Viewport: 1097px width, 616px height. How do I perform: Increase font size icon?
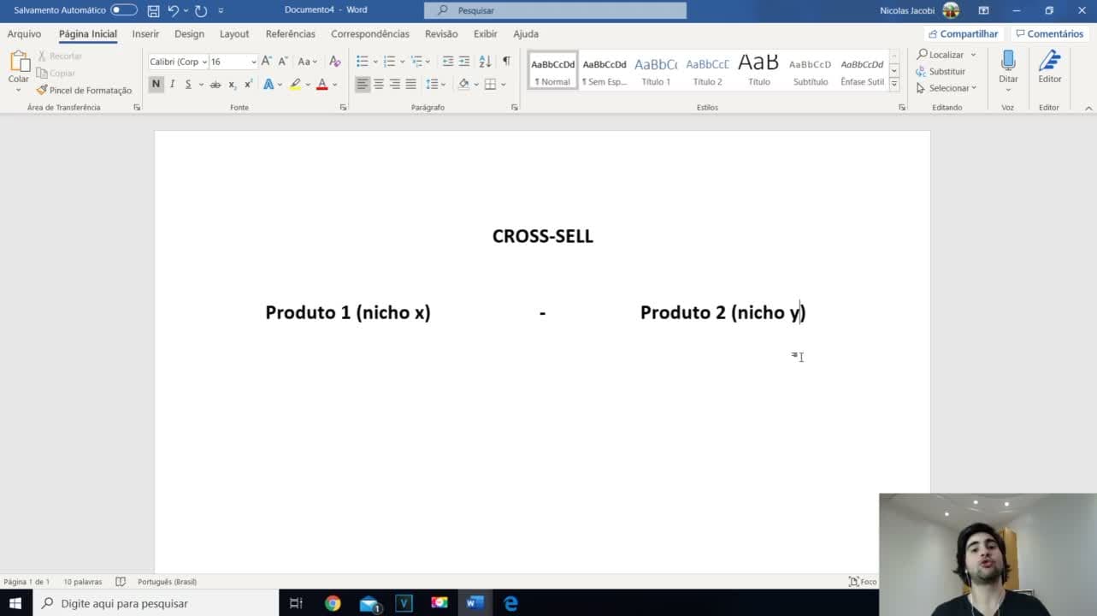267,62
